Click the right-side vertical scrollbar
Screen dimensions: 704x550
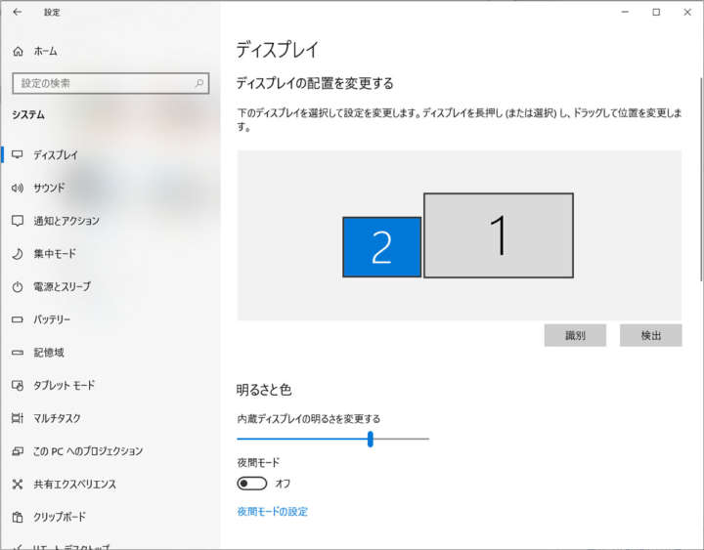point(701,180)
